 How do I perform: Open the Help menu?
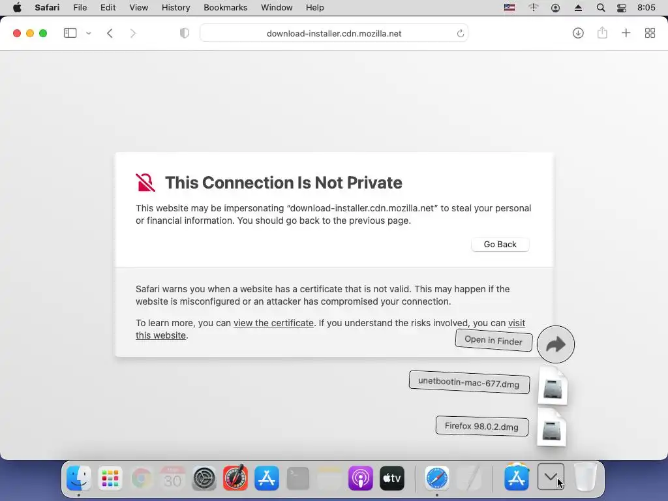[315, 8]
